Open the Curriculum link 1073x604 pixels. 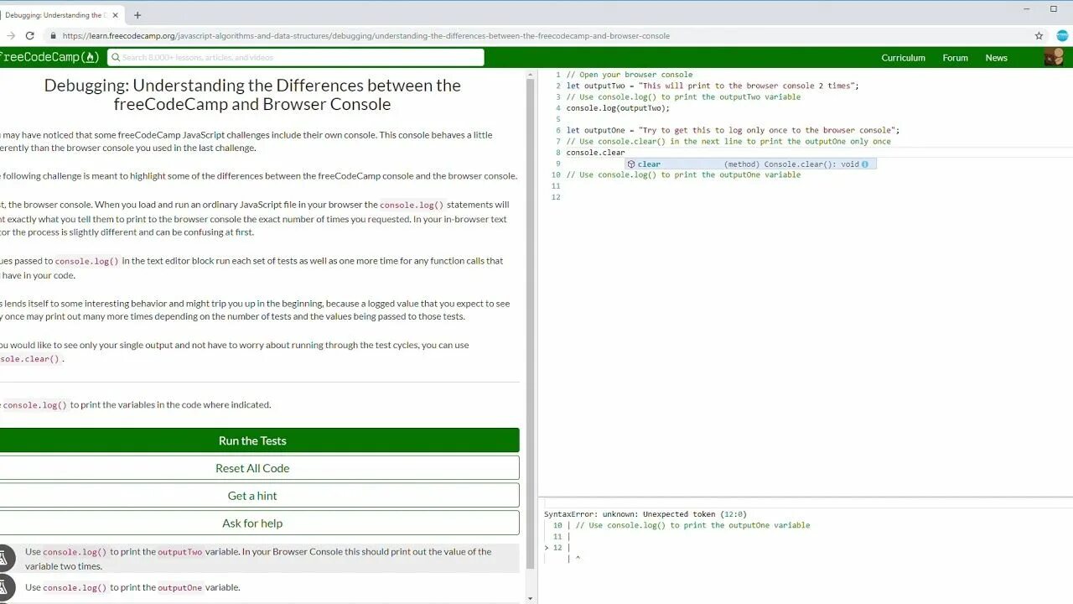click(x=903, y=58)
